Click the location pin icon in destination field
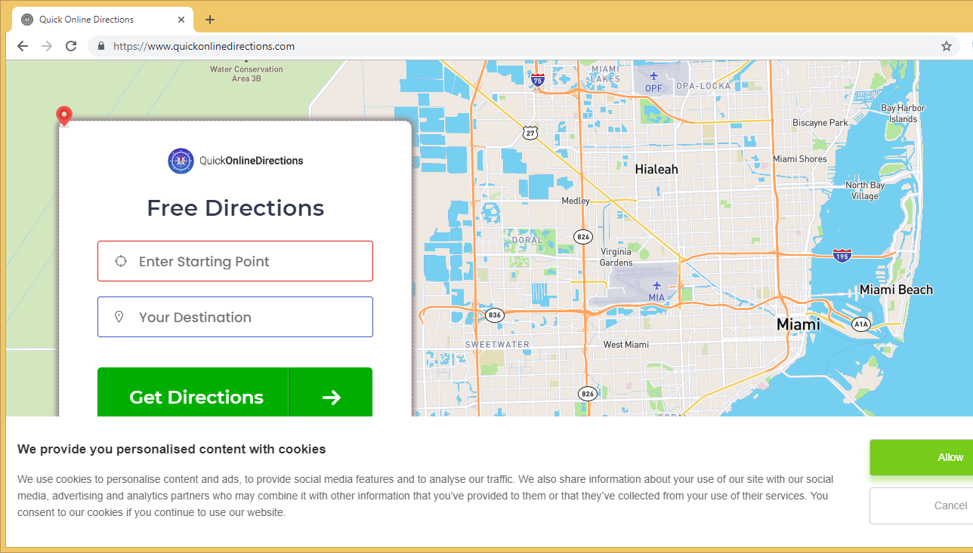Image resolution: width=973 pixels, height=553 pixels. [119, 317]
